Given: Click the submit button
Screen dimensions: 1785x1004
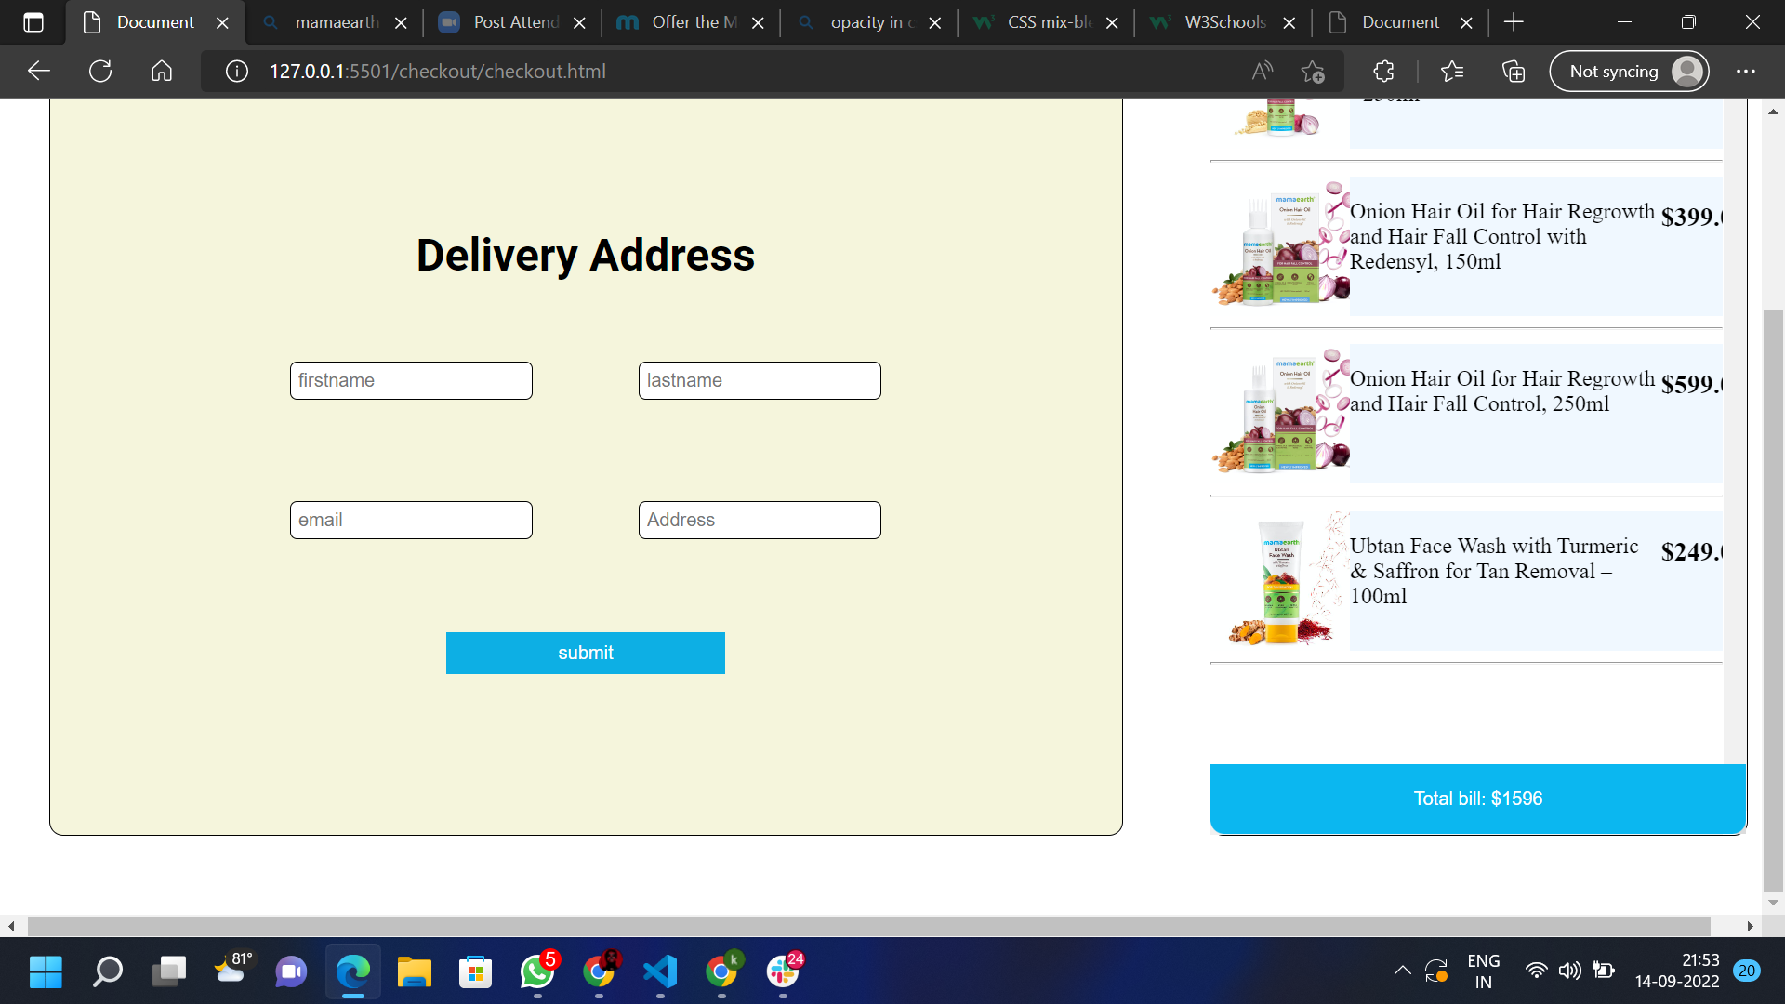Looking at the screenshot, I should (585, 653).
